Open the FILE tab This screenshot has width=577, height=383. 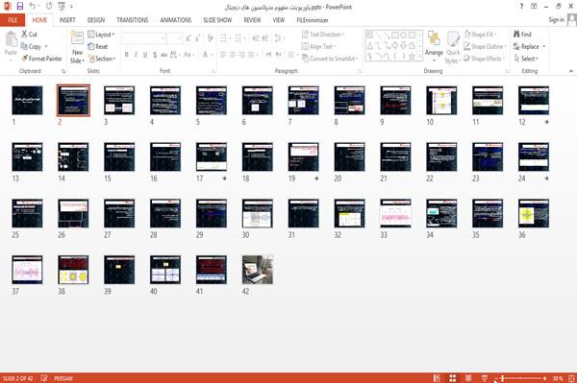[13, 20]
